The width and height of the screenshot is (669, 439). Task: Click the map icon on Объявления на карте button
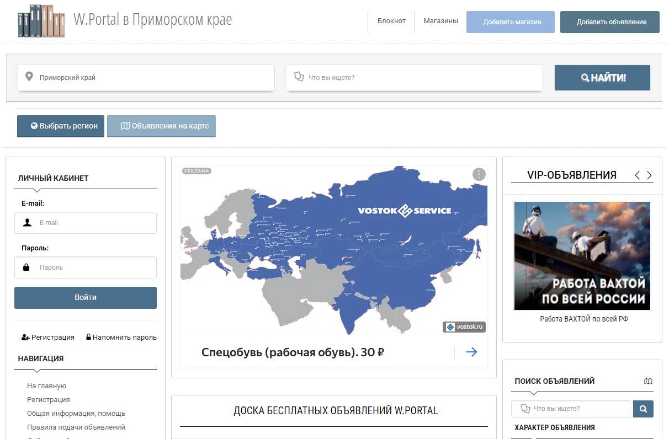point(125,126)
